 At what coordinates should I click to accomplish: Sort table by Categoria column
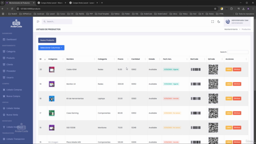[x=106, y=59]
